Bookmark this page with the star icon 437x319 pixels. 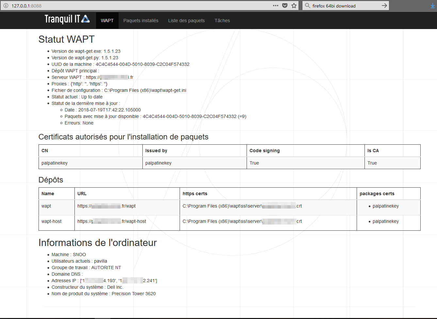pos(294,6)
